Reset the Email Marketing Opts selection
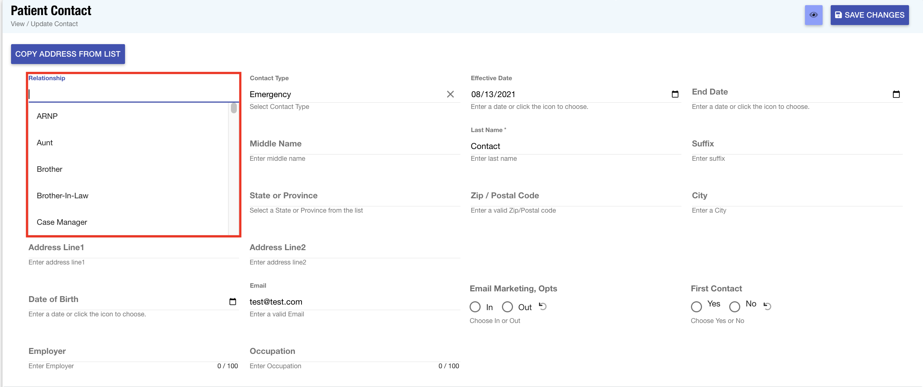 pyautogui.click(x=543, y=306)
